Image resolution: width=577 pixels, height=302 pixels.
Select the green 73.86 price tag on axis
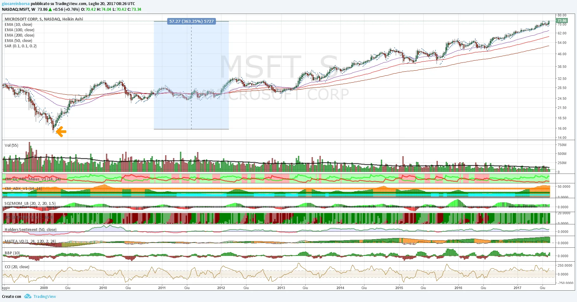tap(562, 21)
